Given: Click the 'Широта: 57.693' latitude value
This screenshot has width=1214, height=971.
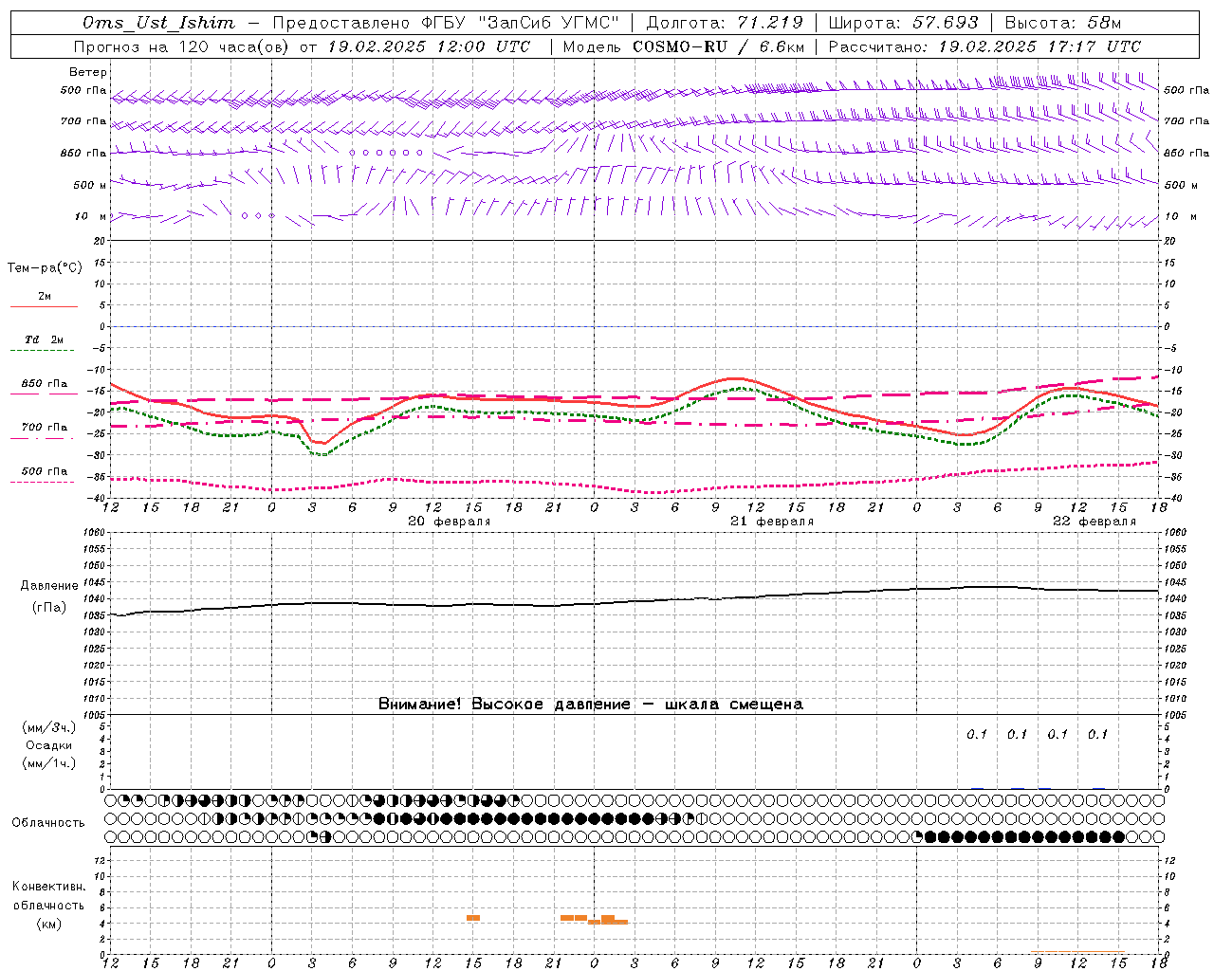Looking at the screenshot, I should tap(903, 23).
